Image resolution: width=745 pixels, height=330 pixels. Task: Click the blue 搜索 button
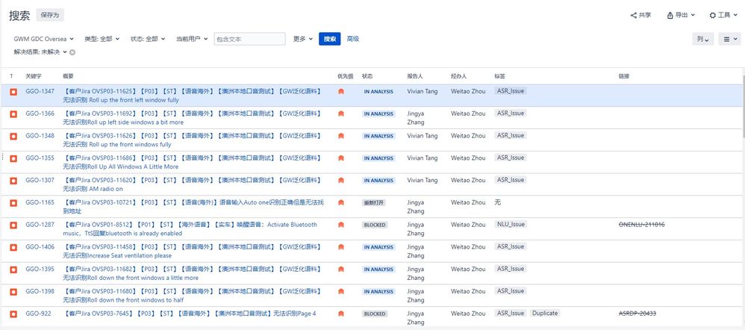330,39
